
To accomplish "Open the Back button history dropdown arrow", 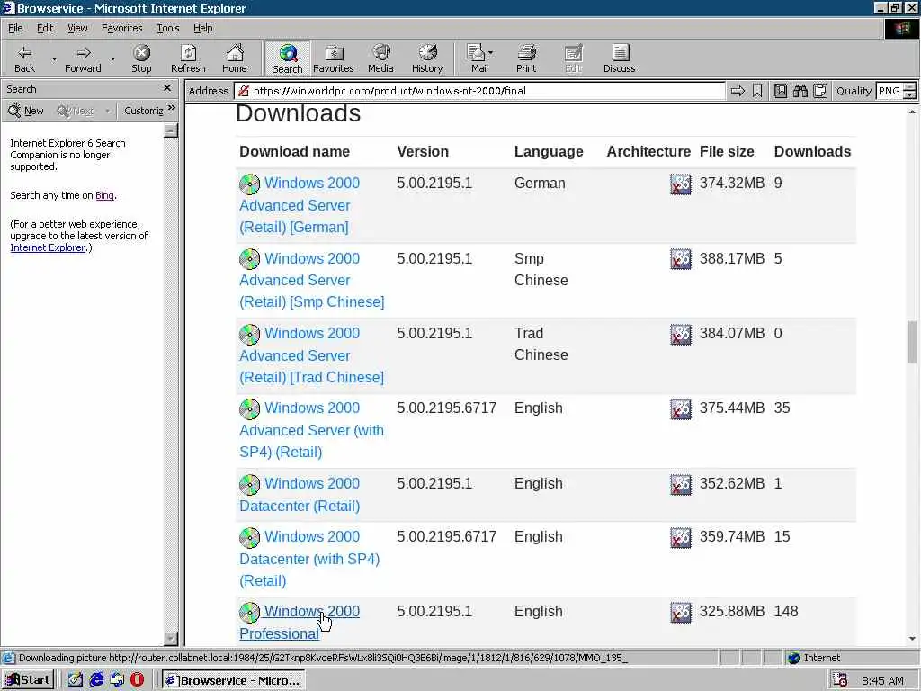I will (54, 59).
